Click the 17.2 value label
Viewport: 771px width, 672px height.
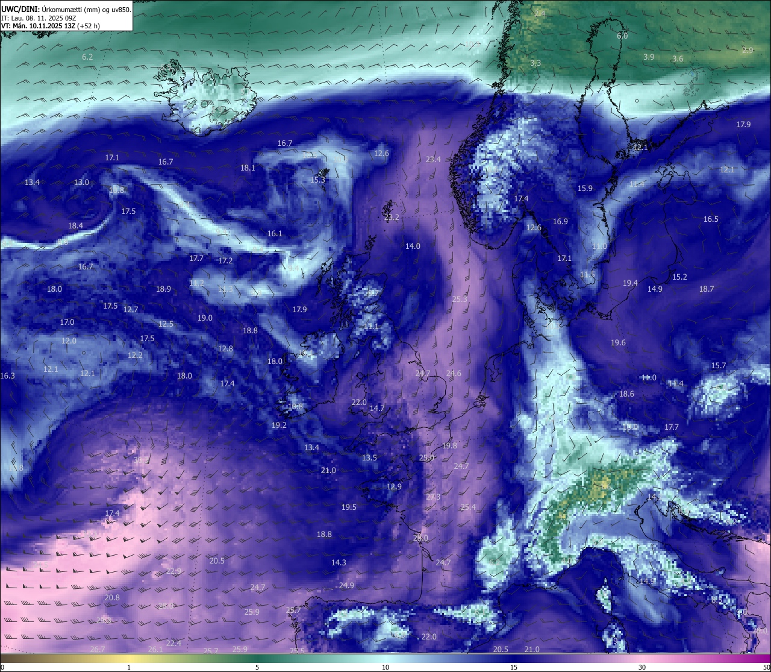coord(225,260)
